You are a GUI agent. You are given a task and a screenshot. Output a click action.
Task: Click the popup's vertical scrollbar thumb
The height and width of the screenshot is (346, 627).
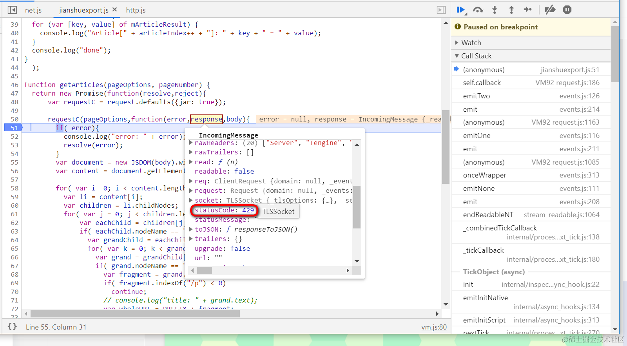pos(357,207)
